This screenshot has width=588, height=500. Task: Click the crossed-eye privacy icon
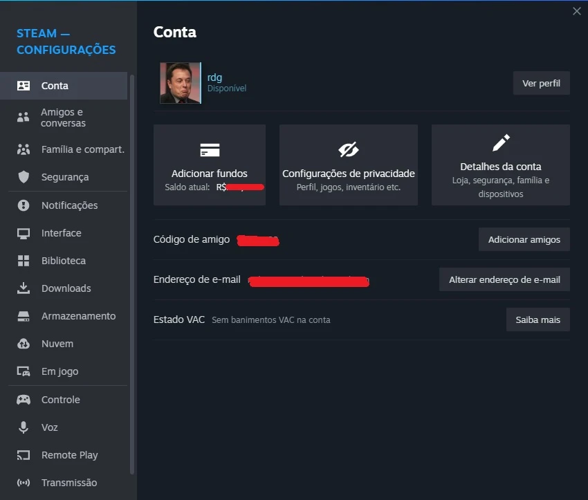(349, 150)
